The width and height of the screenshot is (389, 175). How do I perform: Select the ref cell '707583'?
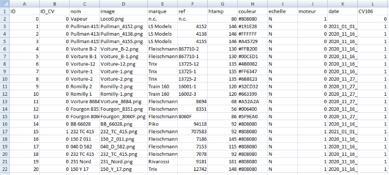pos(193,131)
